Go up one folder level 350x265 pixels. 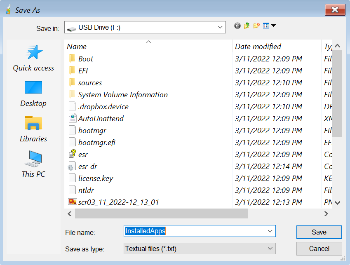[x=247, y=26]
